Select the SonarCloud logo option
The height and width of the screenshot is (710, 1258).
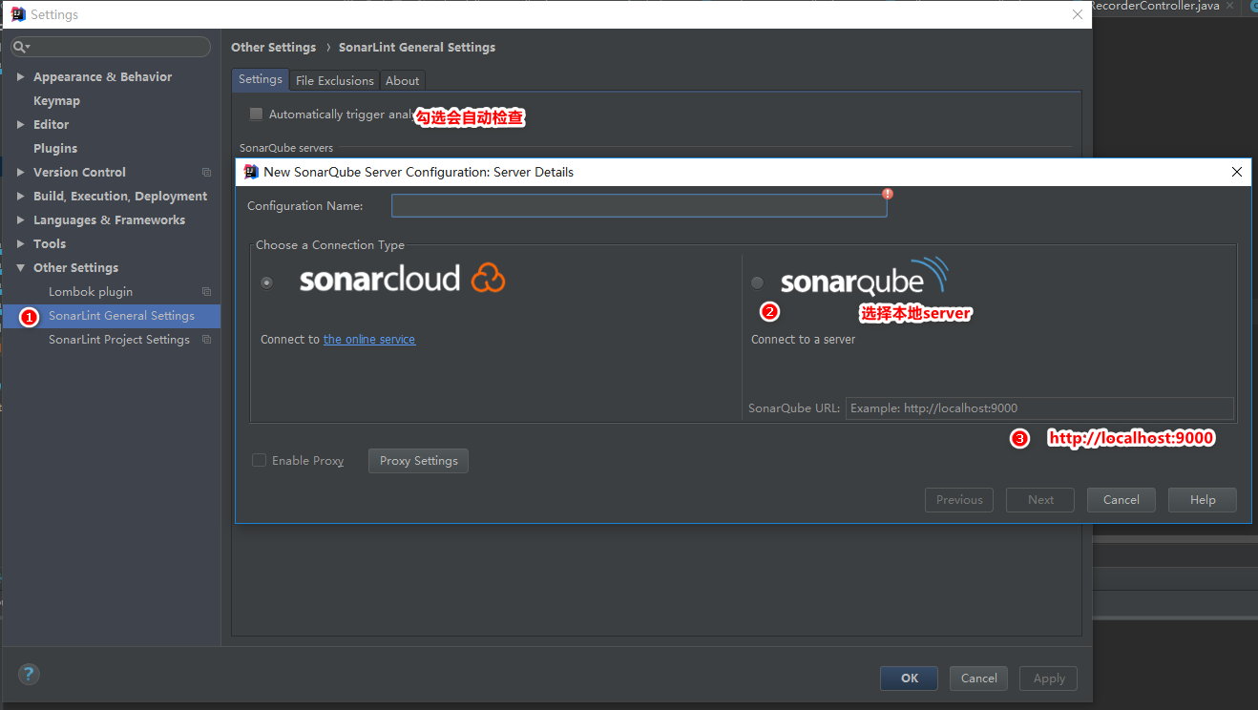click(402, 278)
